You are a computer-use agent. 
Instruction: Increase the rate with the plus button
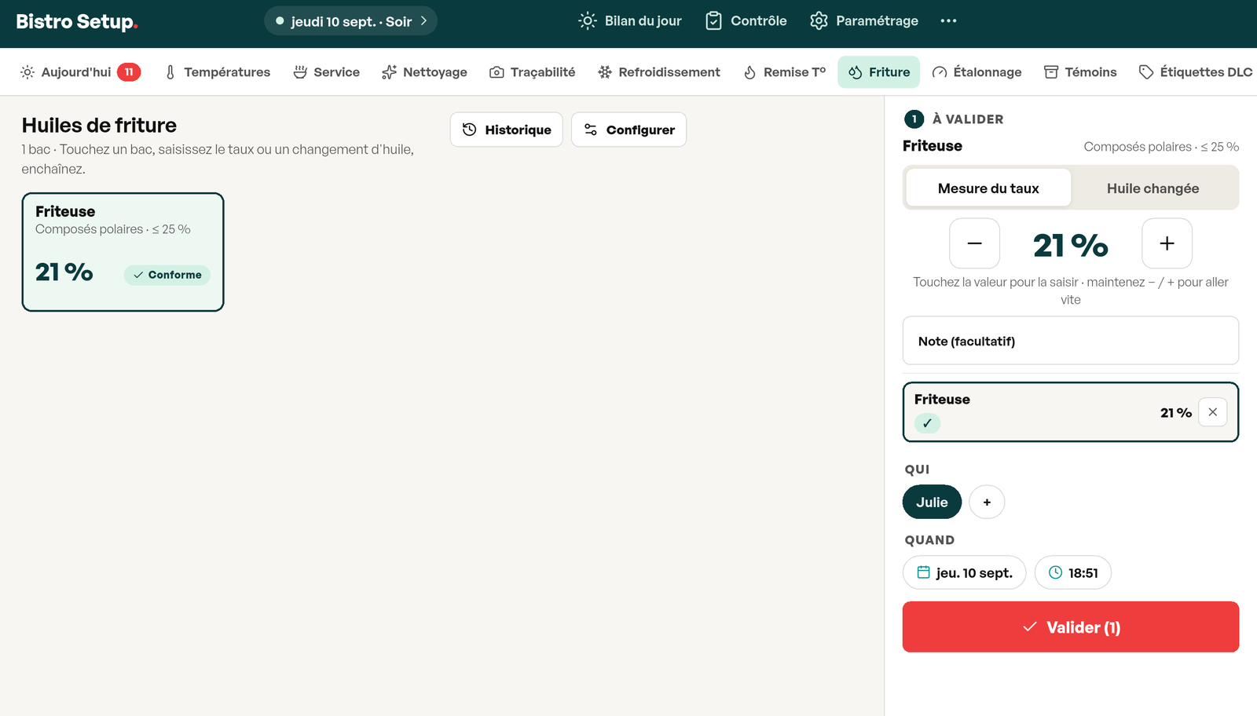point(1167,243)
